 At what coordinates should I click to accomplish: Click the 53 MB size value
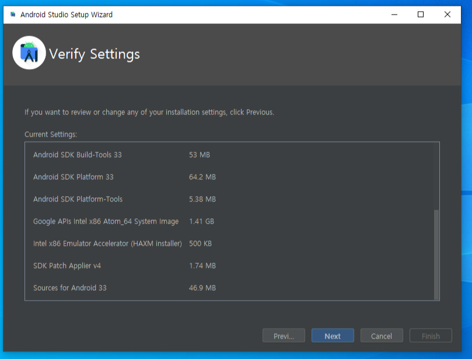coord(200,155)
